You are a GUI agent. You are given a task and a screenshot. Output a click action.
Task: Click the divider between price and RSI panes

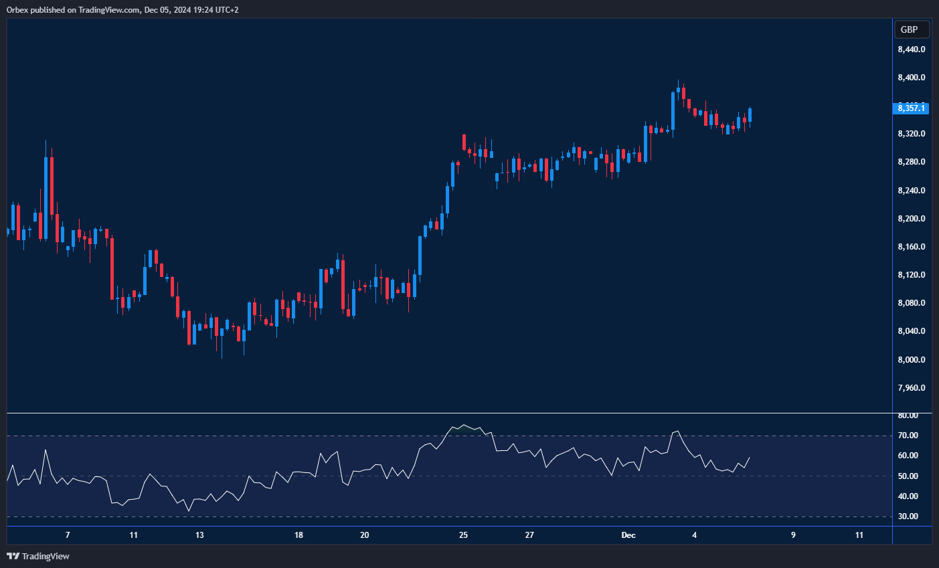click(x=448, y=413)
